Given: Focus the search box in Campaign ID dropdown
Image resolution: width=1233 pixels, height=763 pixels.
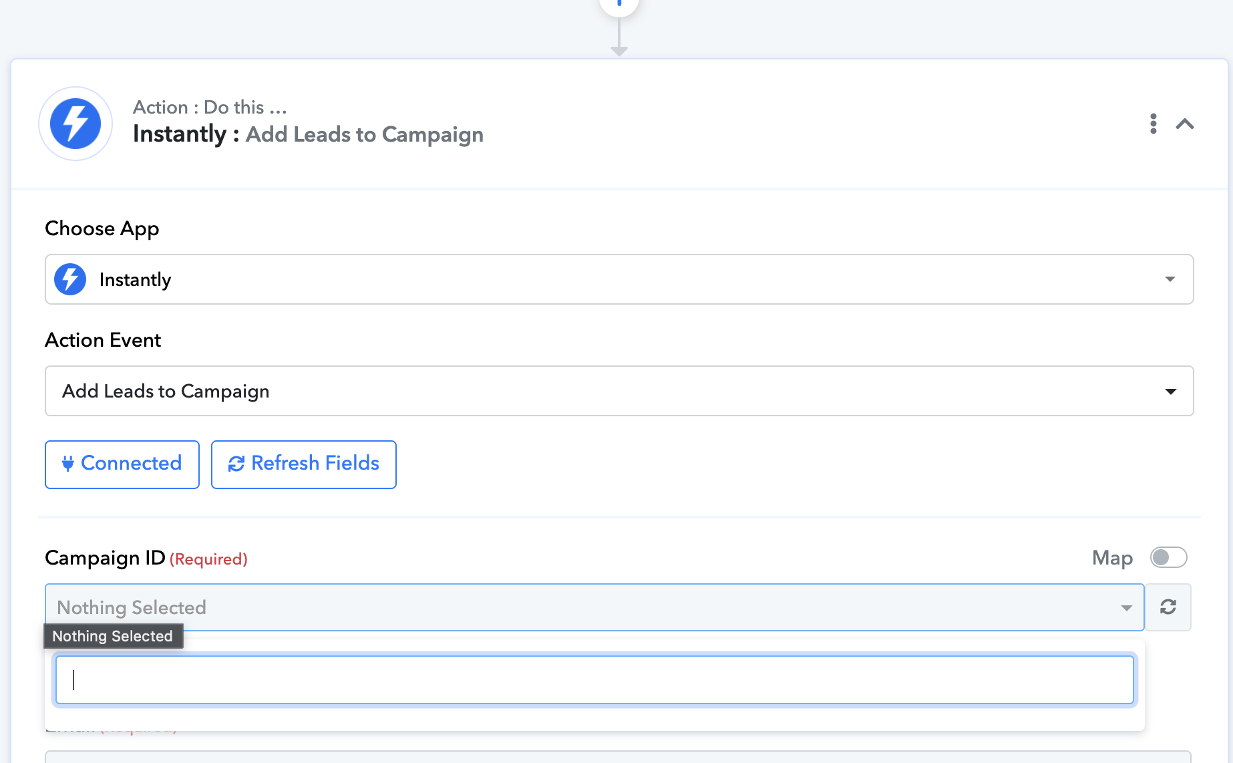Looking at the screenshot, I should point(594,680).
